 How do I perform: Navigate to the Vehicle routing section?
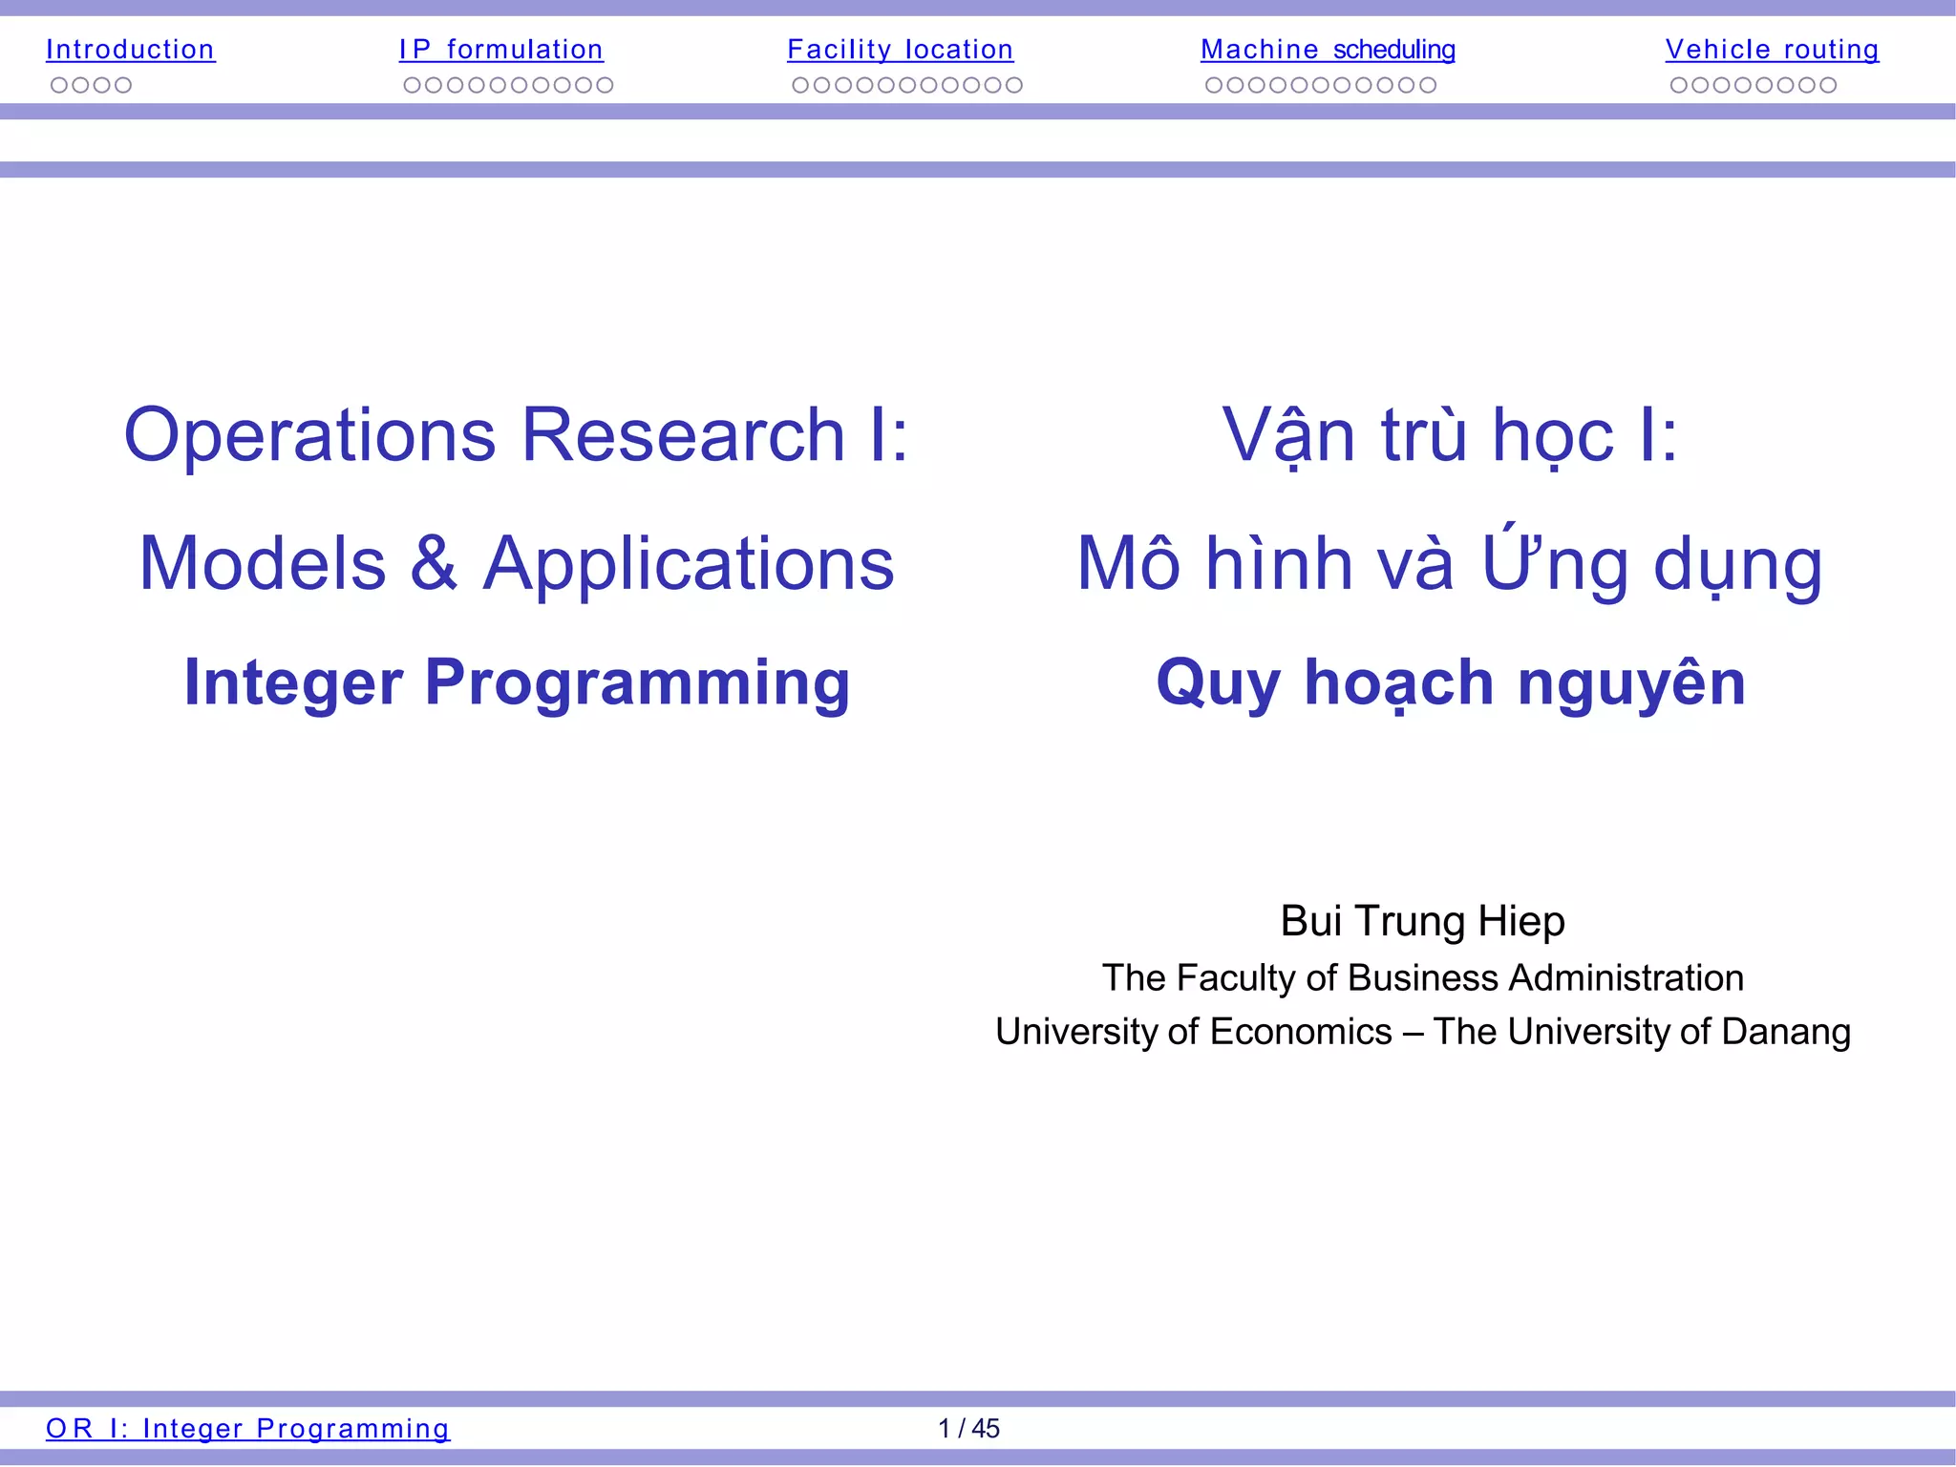[1772, 50]
